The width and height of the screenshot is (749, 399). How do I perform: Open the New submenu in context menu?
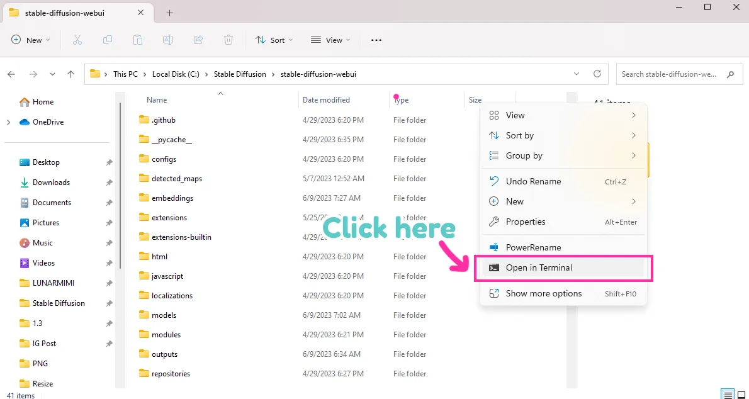pos(563,201)
